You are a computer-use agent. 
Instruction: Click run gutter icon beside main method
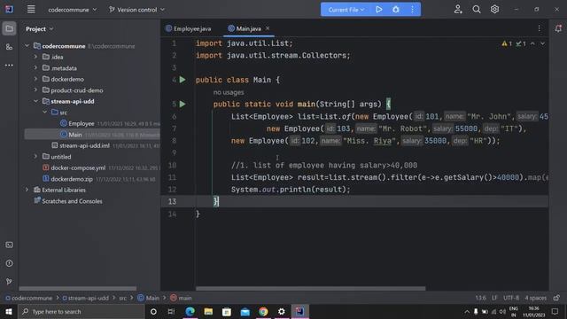[x=183, y=105]
